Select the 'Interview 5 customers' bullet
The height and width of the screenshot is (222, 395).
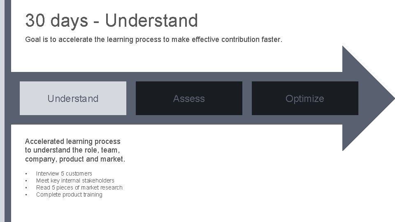coord(64,173)
